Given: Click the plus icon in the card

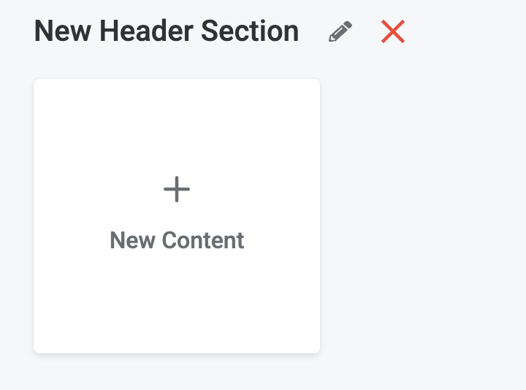Looking at the screenshot, I should click(177, 190).
